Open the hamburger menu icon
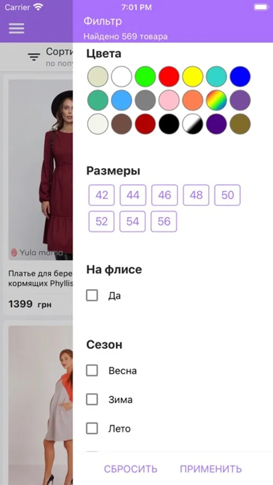Screen dimensions: 273x485 (16, 29)
